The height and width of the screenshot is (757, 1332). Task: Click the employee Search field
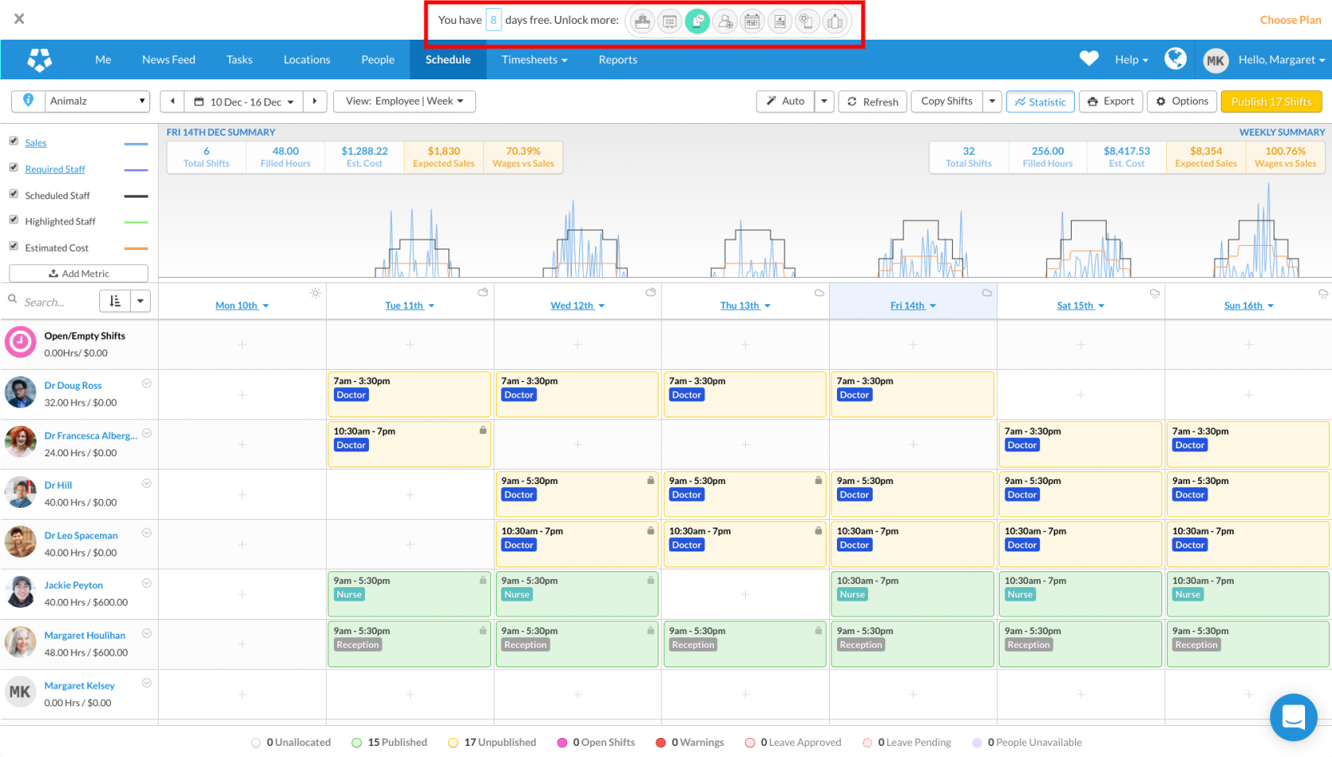coord(56,302)
